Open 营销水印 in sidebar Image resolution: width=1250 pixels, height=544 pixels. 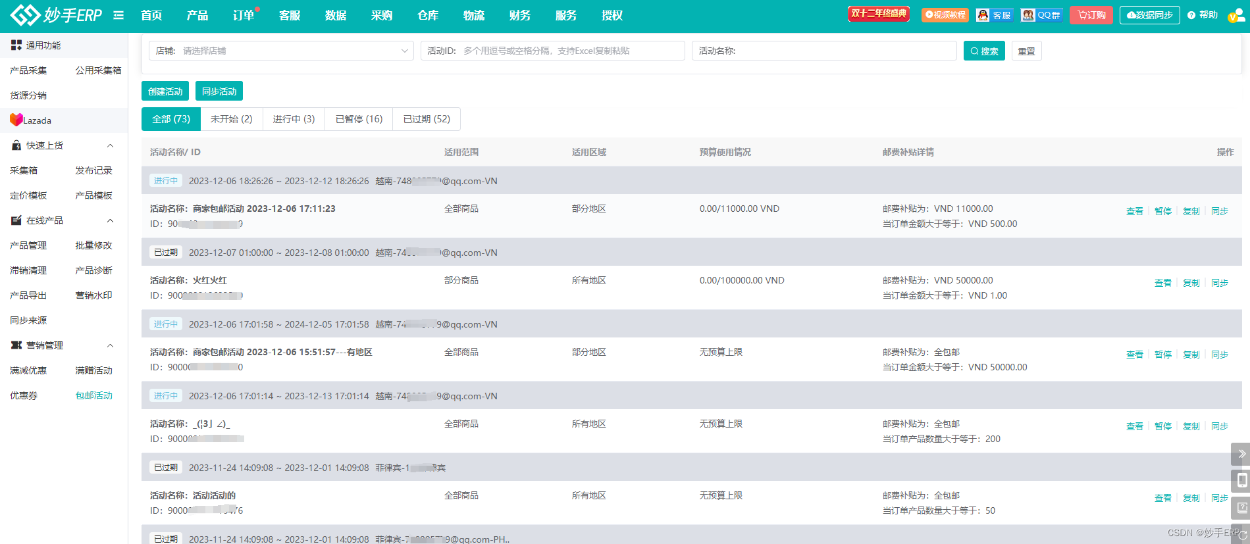(x=93, y=295)
